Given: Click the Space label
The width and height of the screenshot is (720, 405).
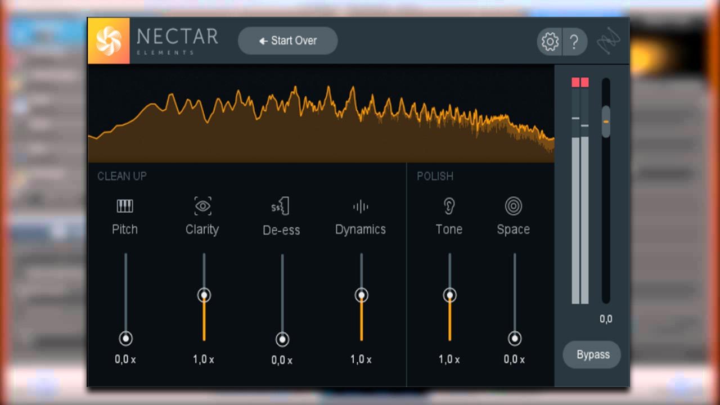Looking at the screenshot, I should (513, 229).
